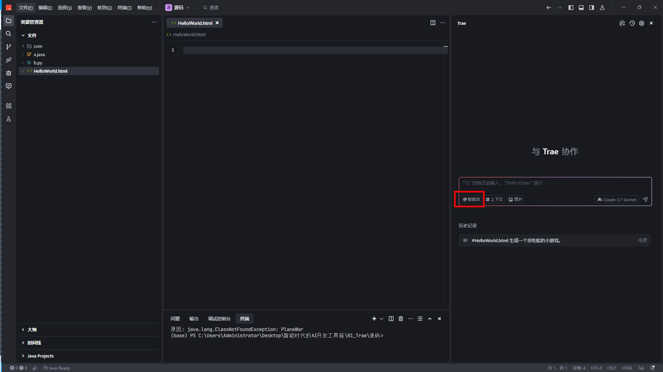Screen dimensions: 663x372
Task: Start a new chat in Trae panel
Action: (622, 23)
